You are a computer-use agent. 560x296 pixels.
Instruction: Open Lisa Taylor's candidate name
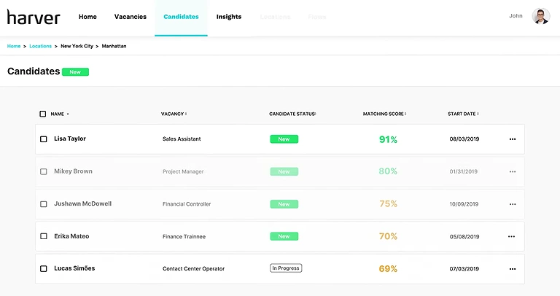pyautogui.click(x=70, y=139)
